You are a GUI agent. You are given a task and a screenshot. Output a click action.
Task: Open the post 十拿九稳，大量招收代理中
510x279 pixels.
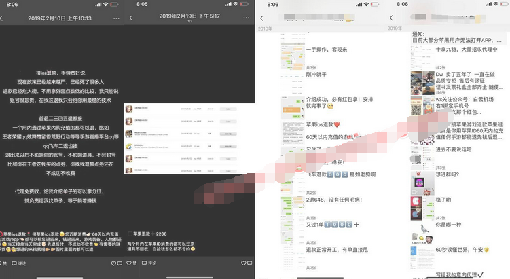tap(467, 50)
